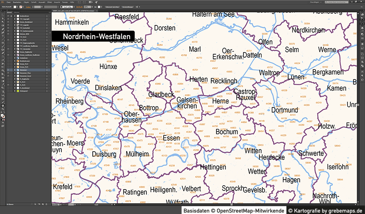Expand the Grenze_Bundesland layer
The image size is (365, 214).
[x=14, y=22]
